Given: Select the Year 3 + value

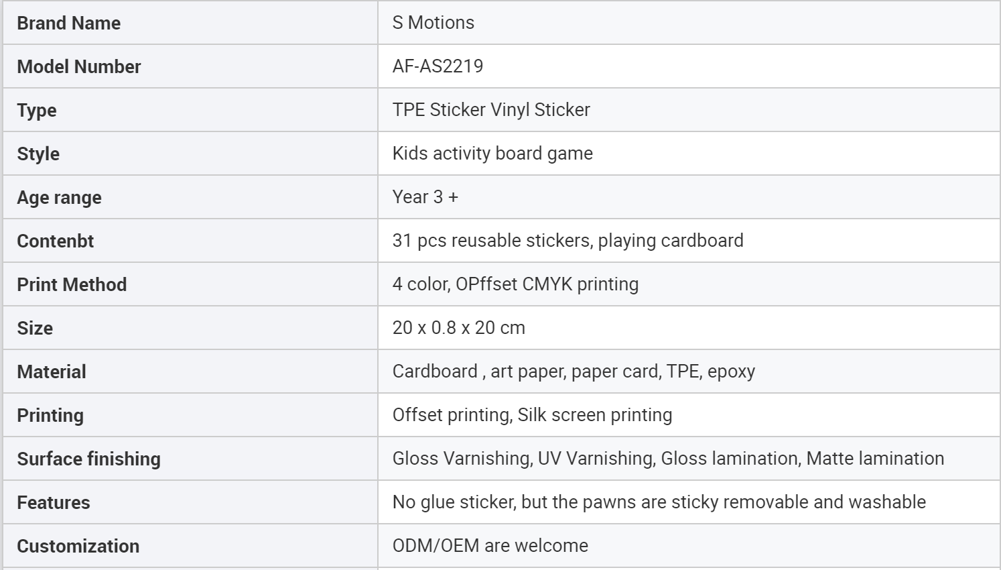Looking at the screenshot, I should point(425,196).
